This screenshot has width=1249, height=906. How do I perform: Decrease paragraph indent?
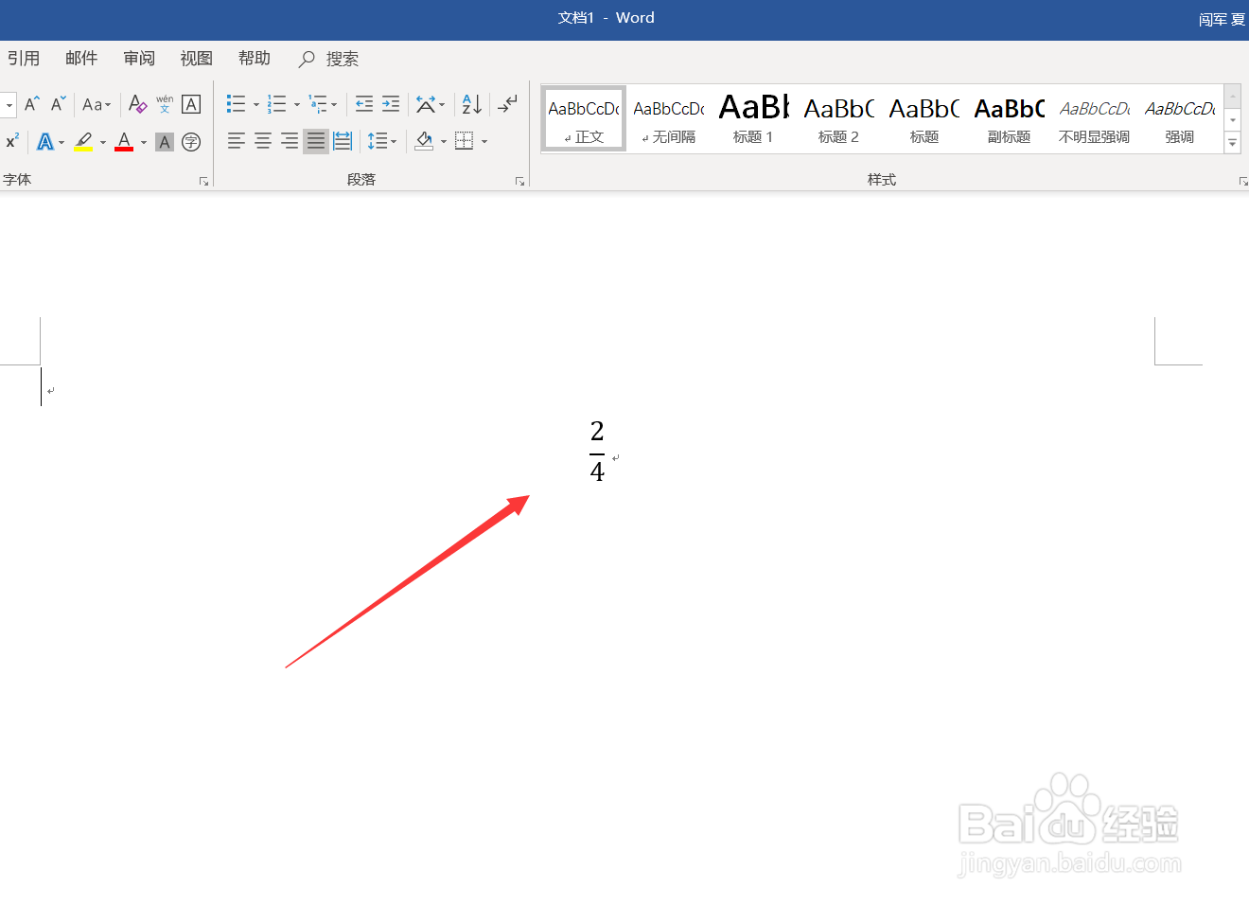[x=364, y=104]
